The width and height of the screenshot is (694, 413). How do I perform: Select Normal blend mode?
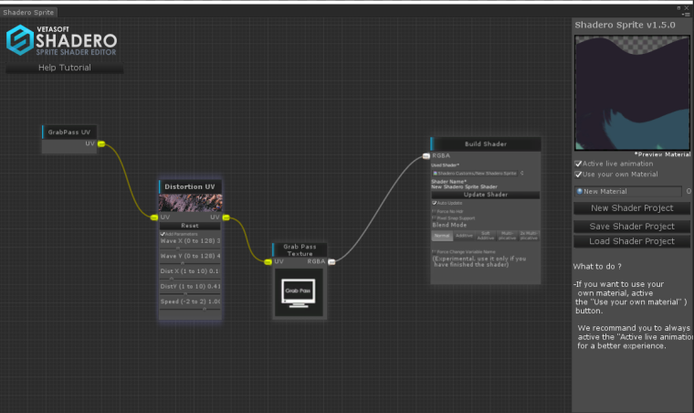click(x=442, y=236)
